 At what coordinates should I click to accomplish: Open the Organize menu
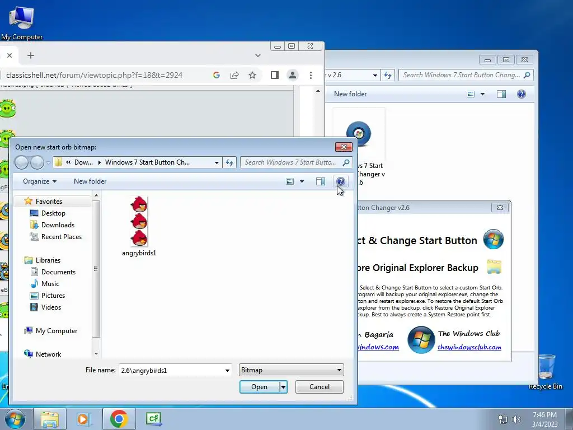[40, 181]
